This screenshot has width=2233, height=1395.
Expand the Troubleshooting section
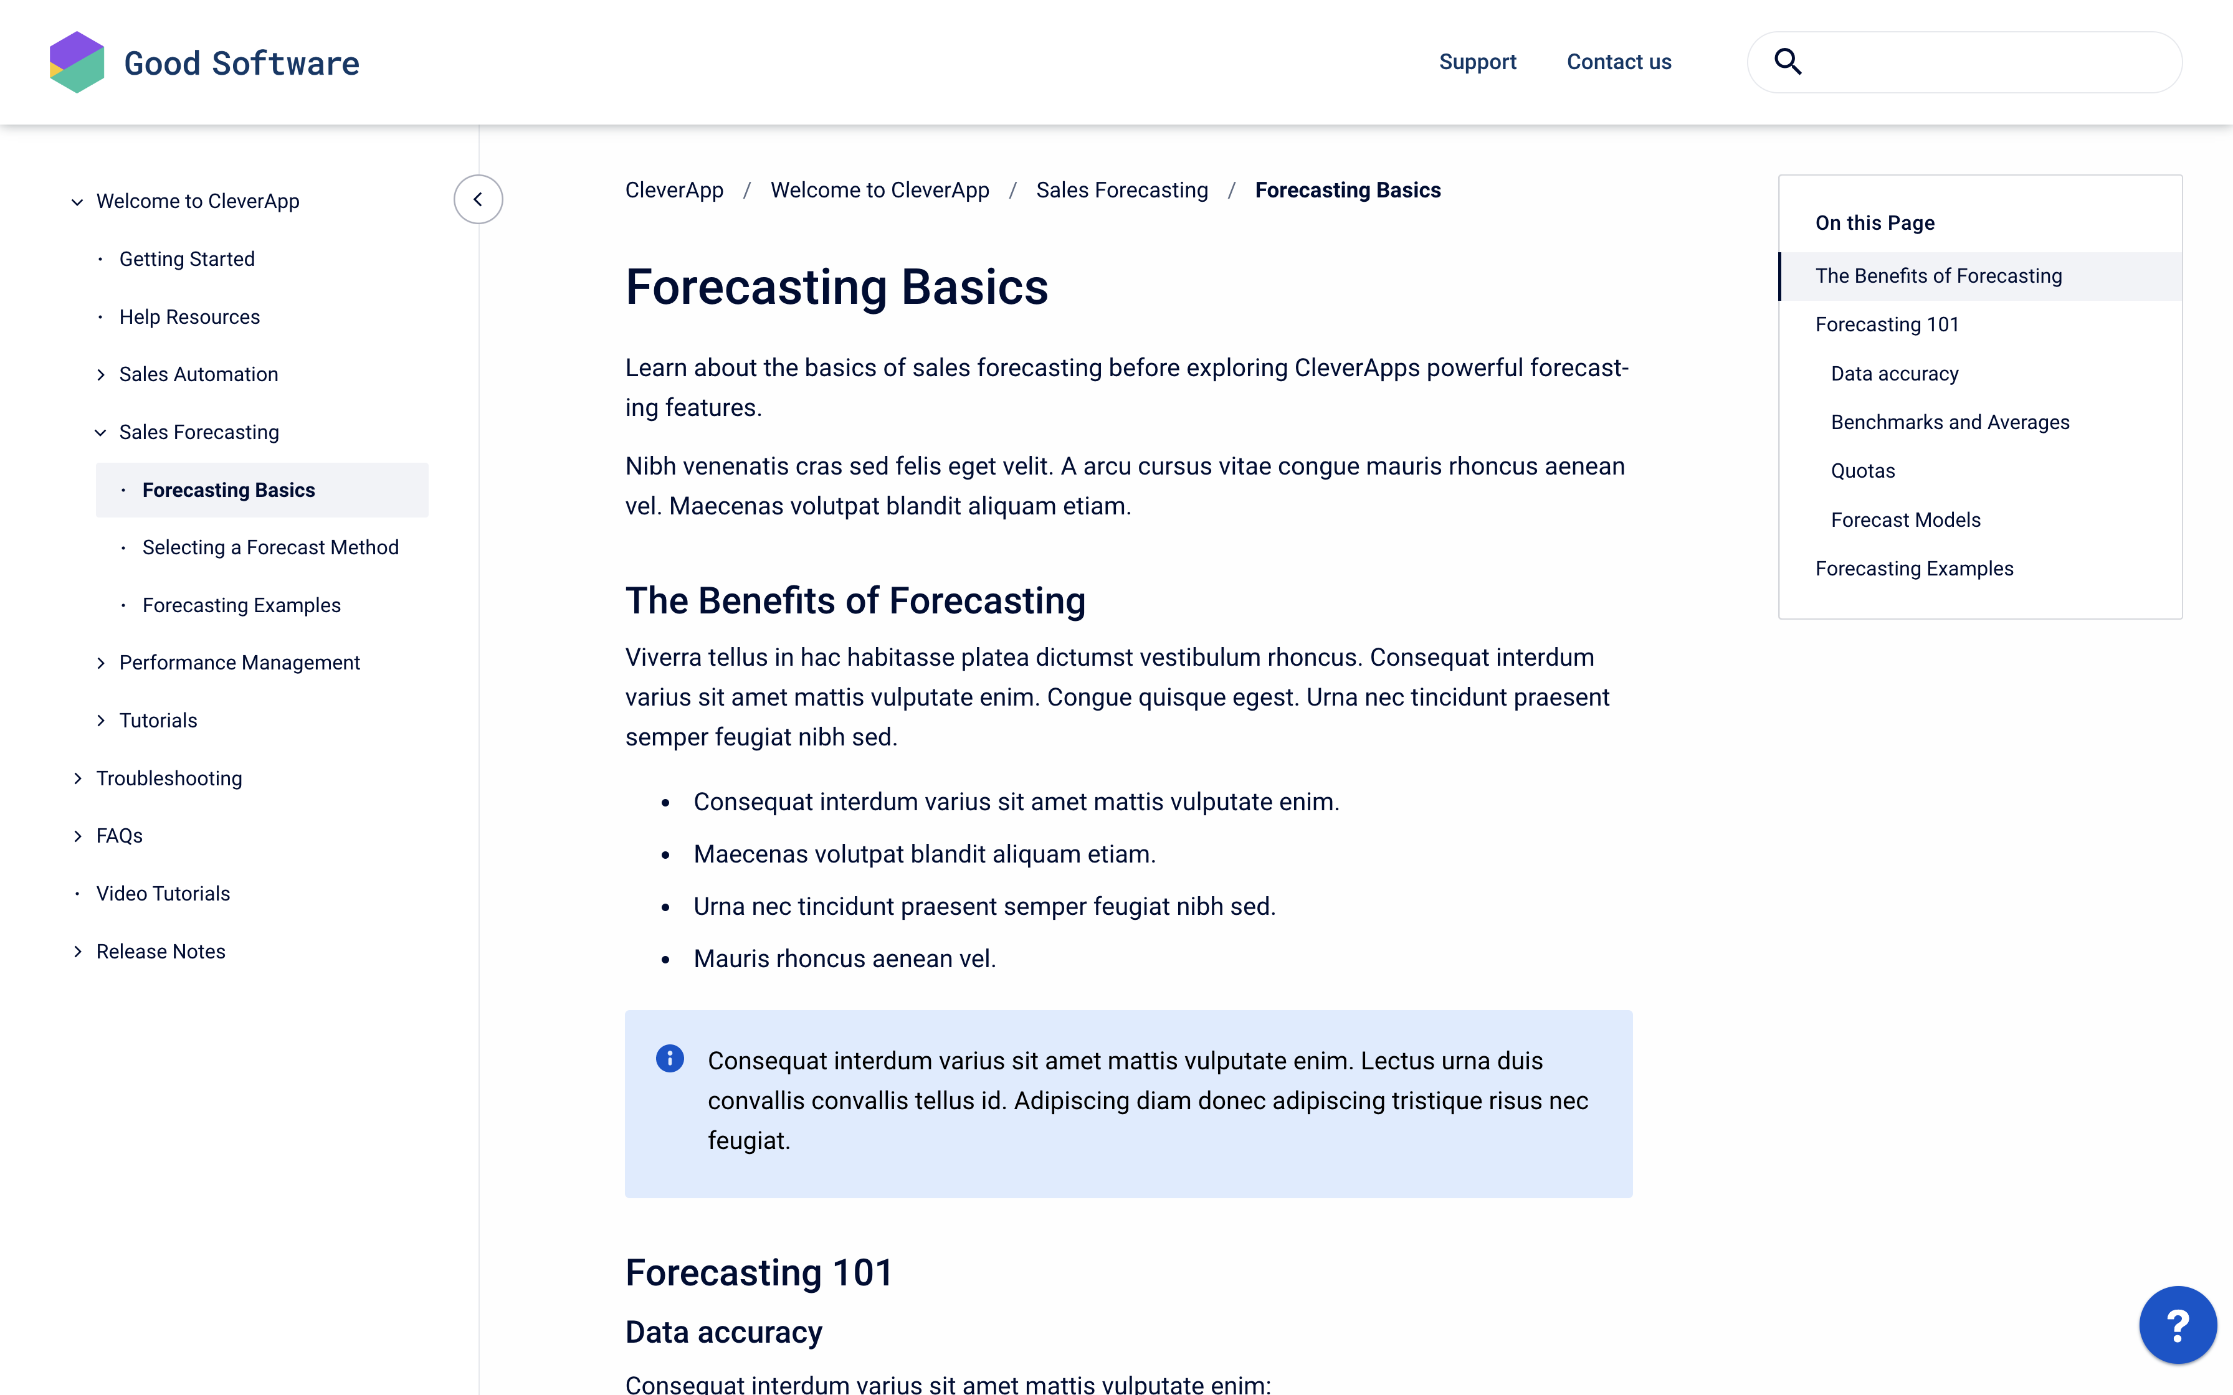77,778
